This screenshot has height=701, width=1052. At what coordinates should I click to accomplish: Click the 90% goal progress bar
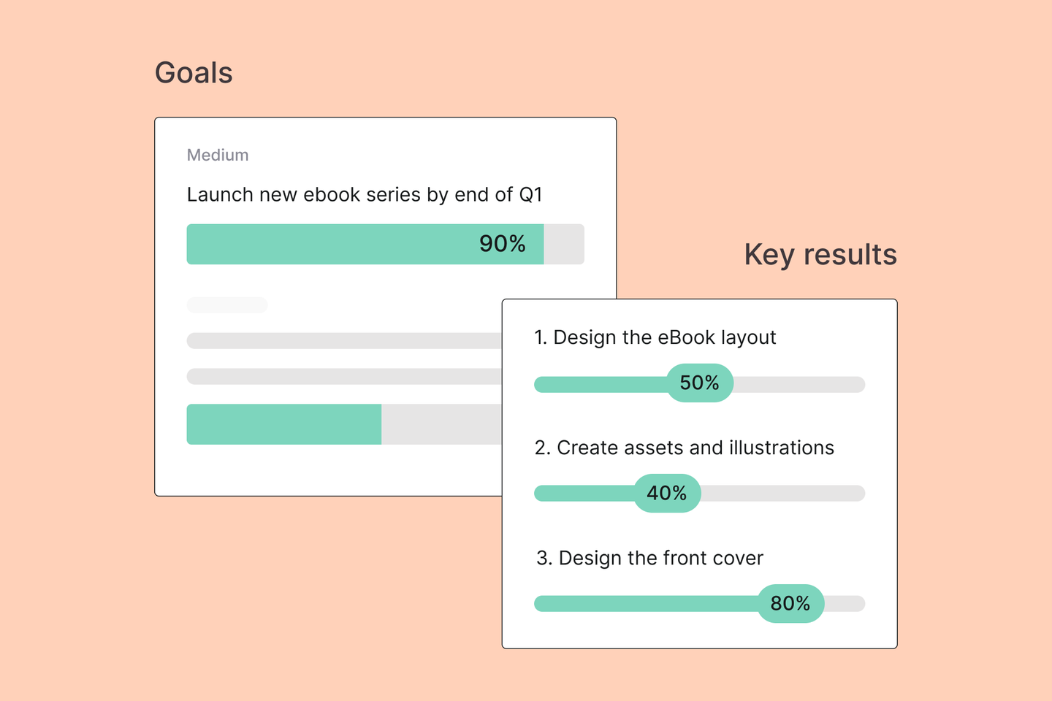[385, 244]
